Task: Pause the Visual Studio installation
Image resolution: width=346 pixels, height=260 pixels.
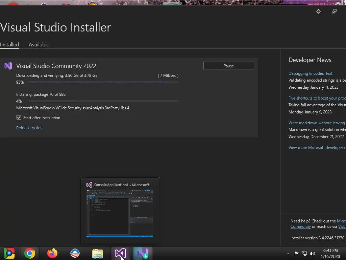Action: click(229, 66)
